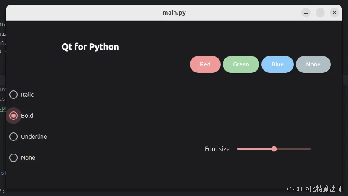Select the Blue color button
Image resolution: width=348 pixels, height=196 pixels.
point(277,64)
